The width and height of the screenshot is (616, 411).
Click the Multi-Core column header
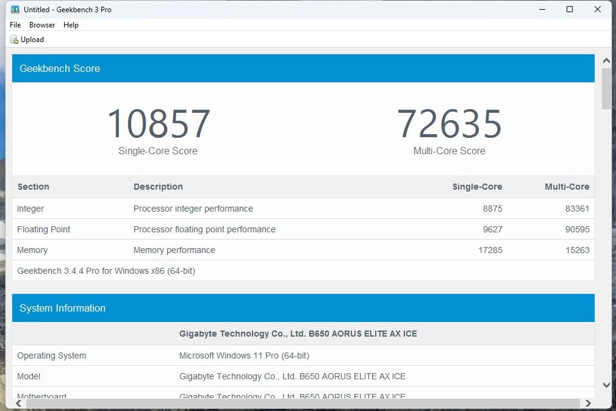coord(567,187)
